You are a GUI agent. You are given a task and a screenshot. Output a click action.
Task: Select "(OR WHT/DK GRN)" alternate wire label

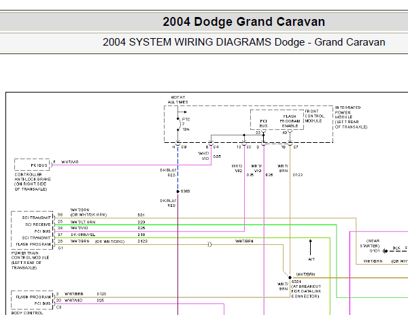(x=88, y=215)
